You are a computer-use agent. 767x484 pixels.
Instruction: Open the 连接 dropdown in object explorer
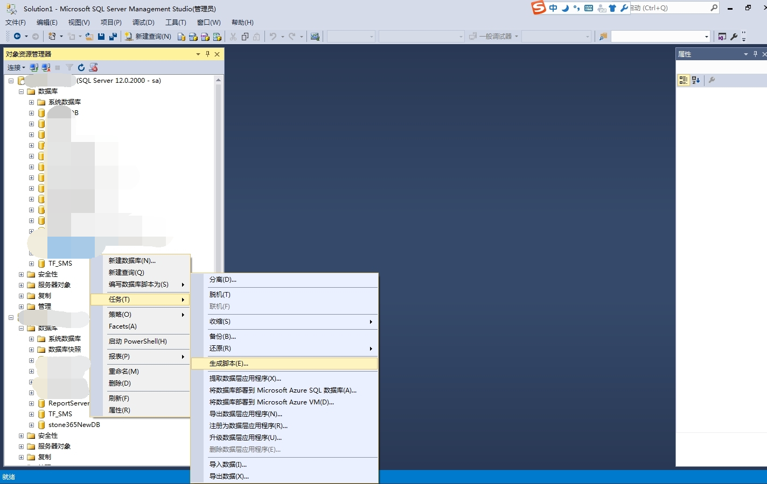click(x=16, y=67)
